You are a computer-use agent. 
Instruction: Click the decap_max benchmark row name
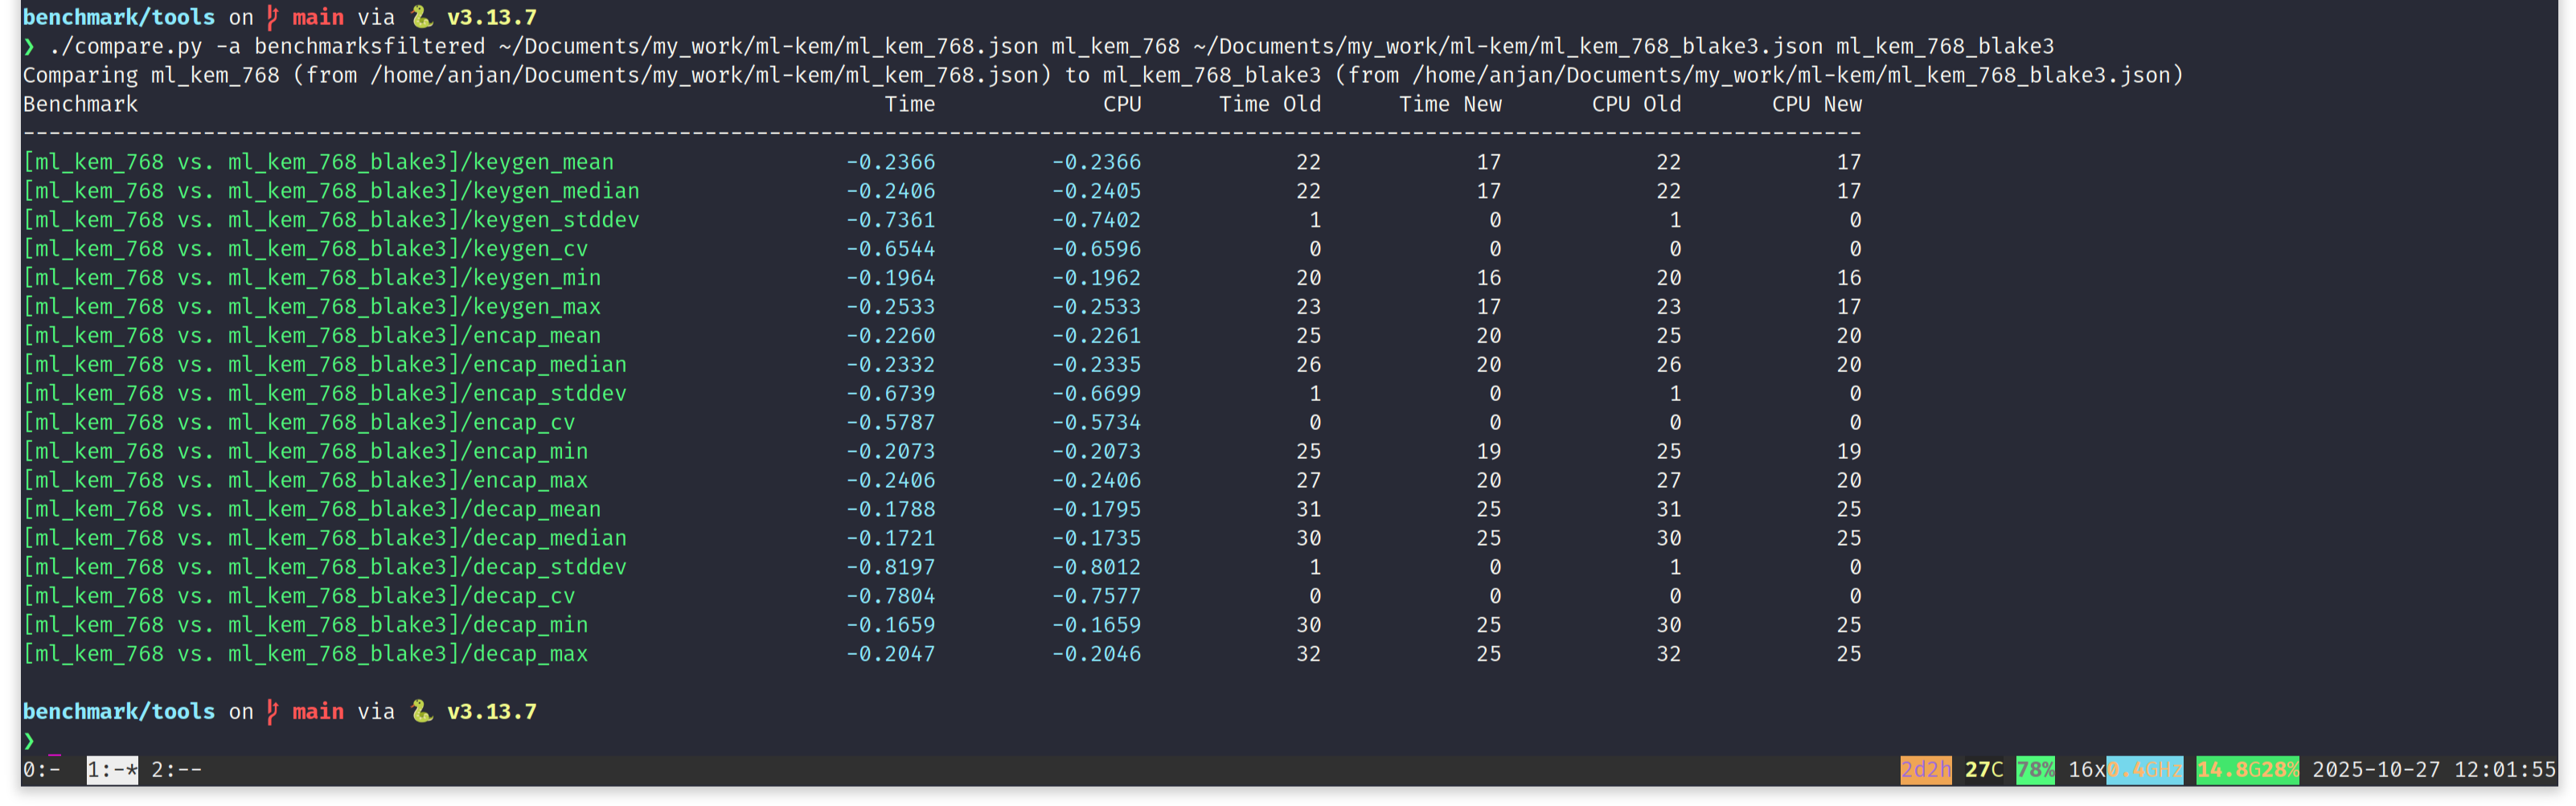(305, 654)
